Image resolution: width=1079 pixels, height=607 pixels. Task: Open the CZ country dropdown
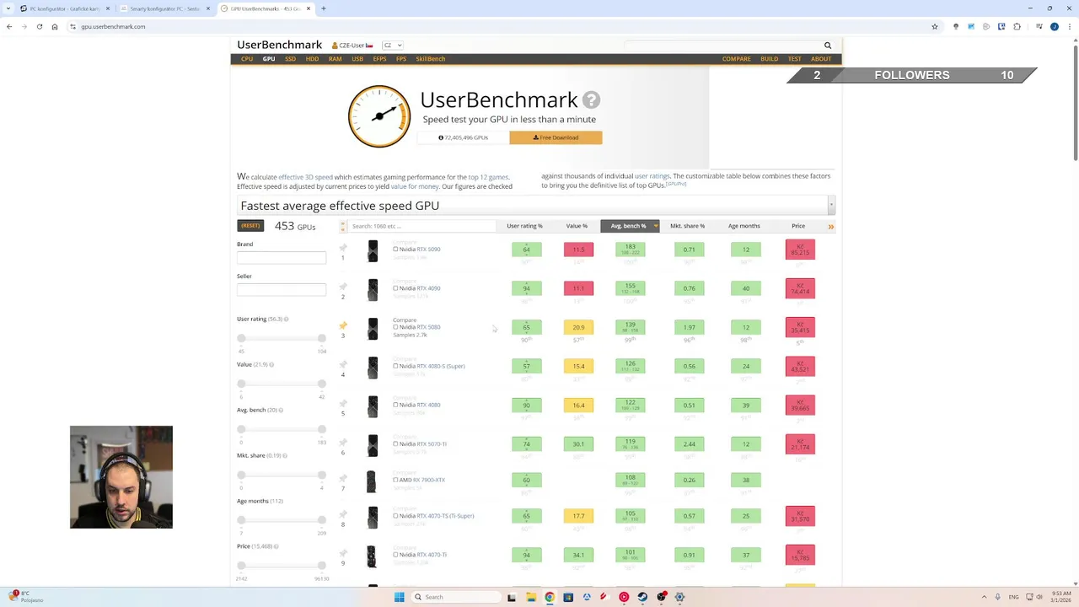[x=393, y=46]
